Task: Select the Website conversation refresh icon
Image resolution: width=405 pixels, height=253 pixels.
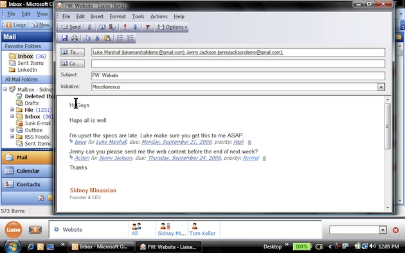Action: click(x=57, y=229)
